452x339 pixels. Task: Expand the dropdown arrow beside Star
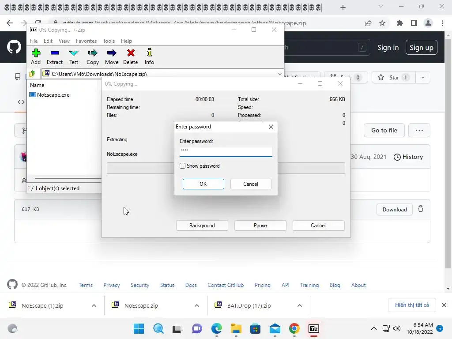[423, 77]
